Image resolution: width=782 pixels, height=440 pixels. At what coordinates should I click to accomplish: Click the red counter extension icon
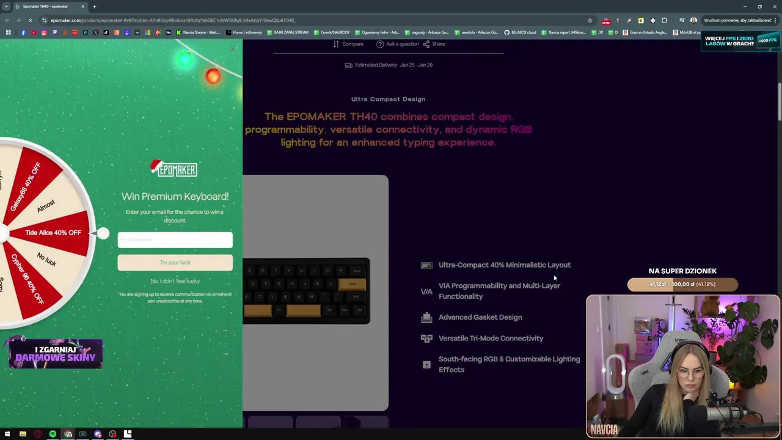click(x=606, y=21)
